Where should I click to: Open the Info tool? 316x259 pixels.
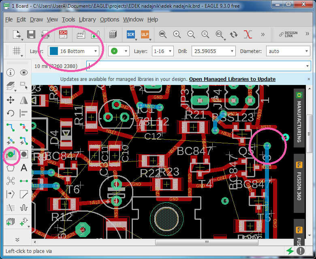pyautogui.click(x=11, y=72)
